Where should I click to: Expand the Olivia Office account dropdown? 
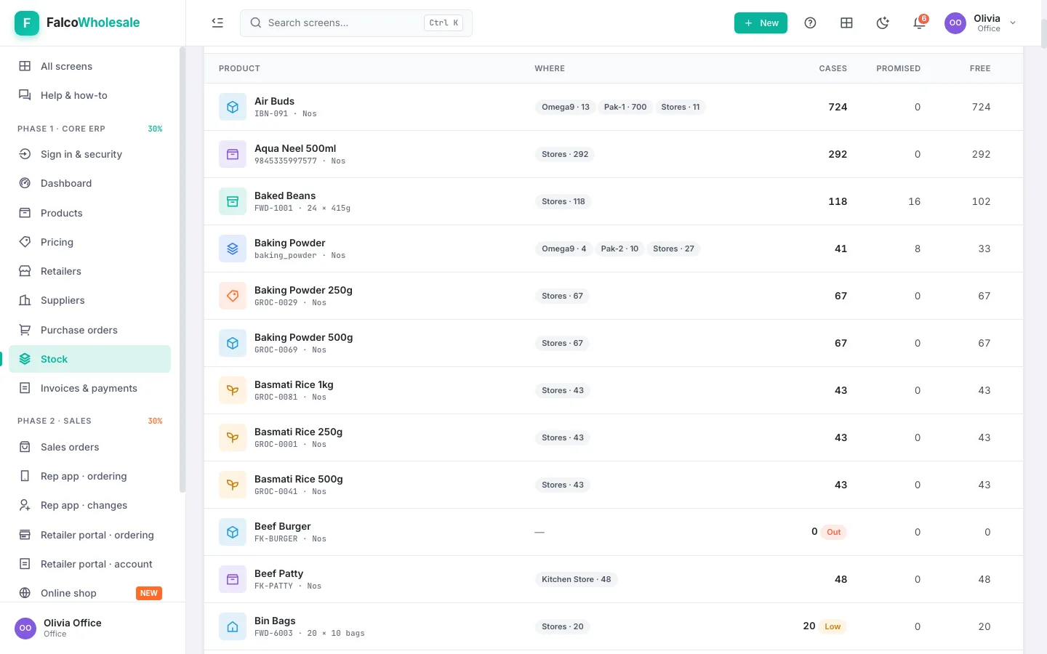(x=1013, y=23)
